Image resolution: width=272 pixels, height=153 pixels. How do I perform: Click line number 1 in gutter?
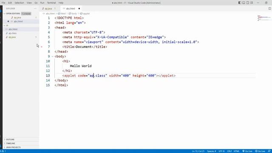coord(49,18)
